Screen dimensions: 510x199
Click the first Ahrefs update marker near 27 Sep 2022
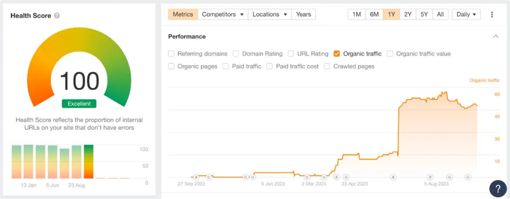tap(196, 177)
